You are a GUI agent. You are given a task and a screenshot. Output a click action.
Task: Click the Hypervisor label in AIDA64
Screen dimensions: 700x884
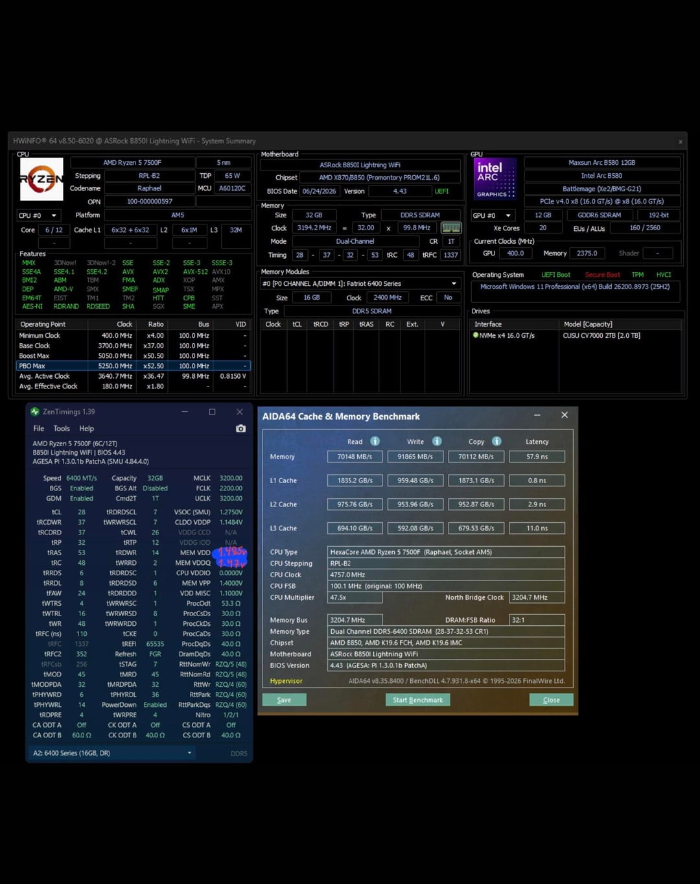[286, 681]
